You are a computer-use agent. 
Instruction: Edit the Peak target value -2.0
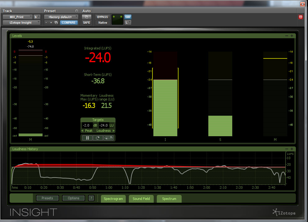86,125
